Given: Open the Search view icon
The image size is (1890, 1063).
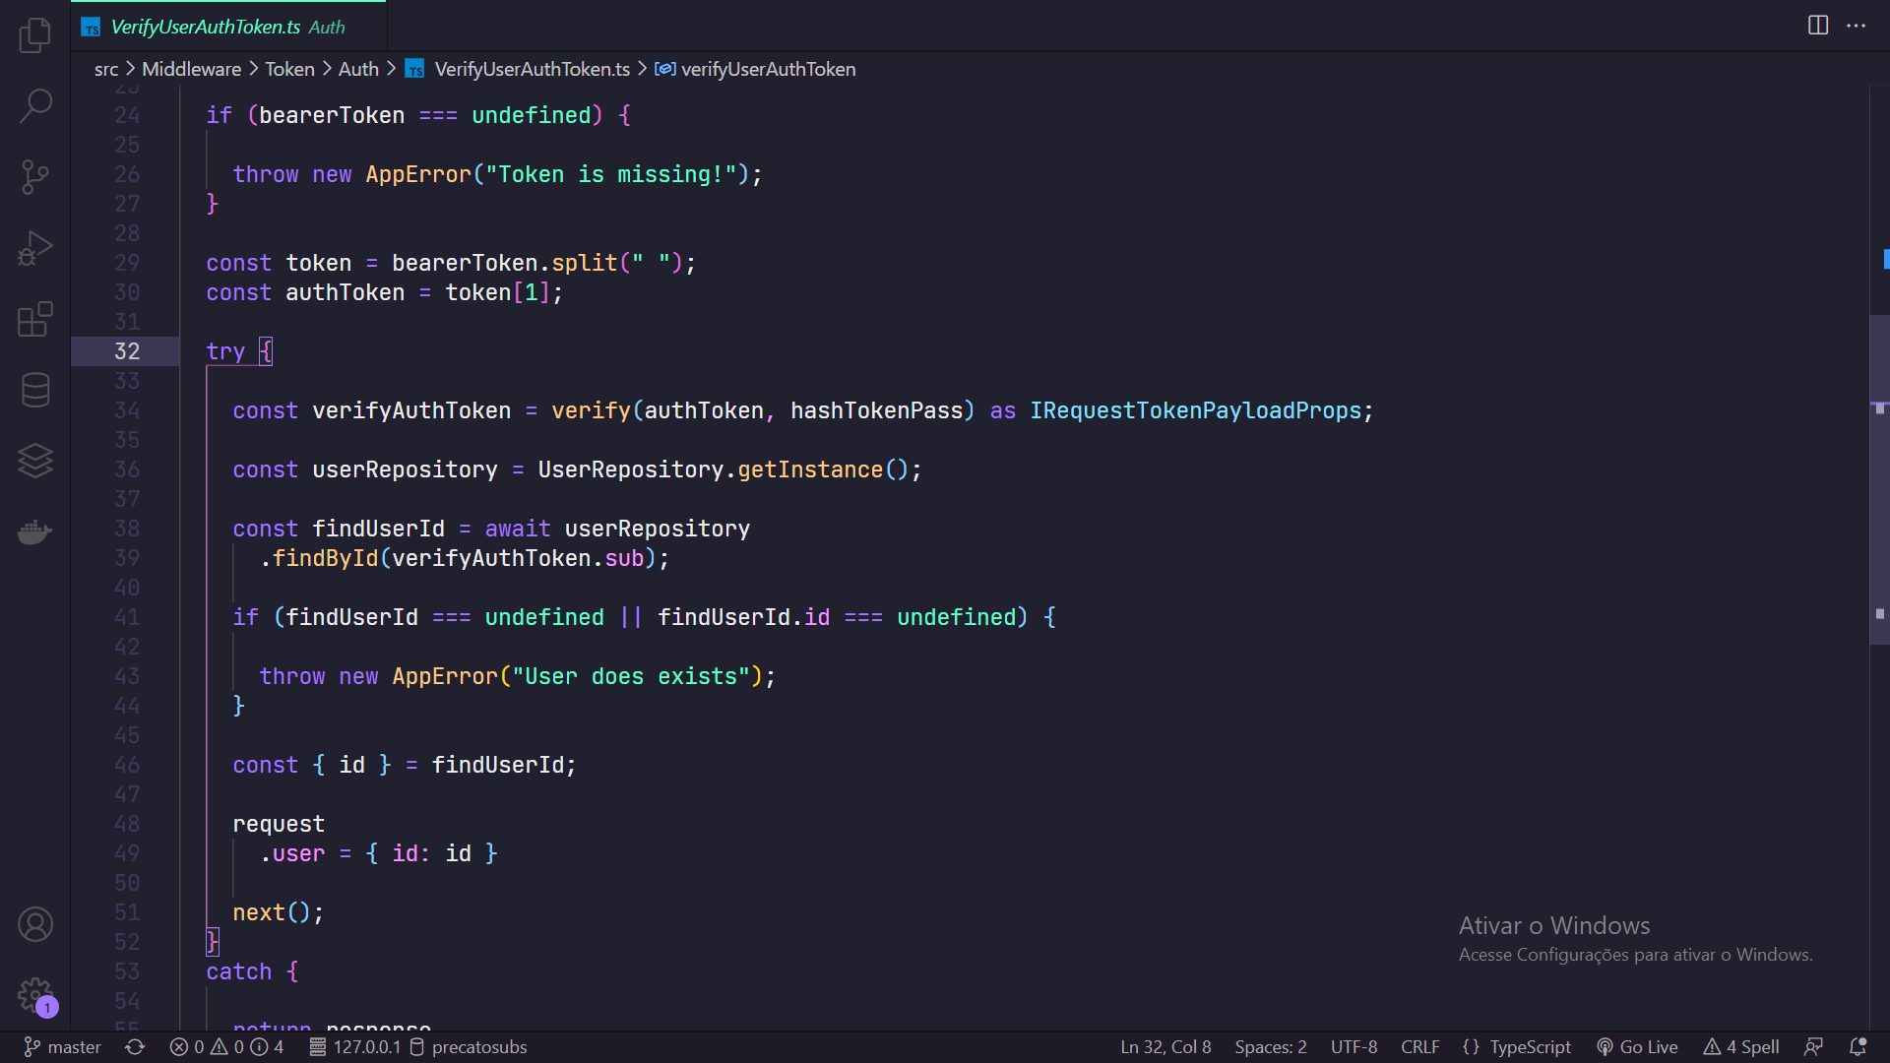Looking at the screenshot, I should [x=35, y=105].
